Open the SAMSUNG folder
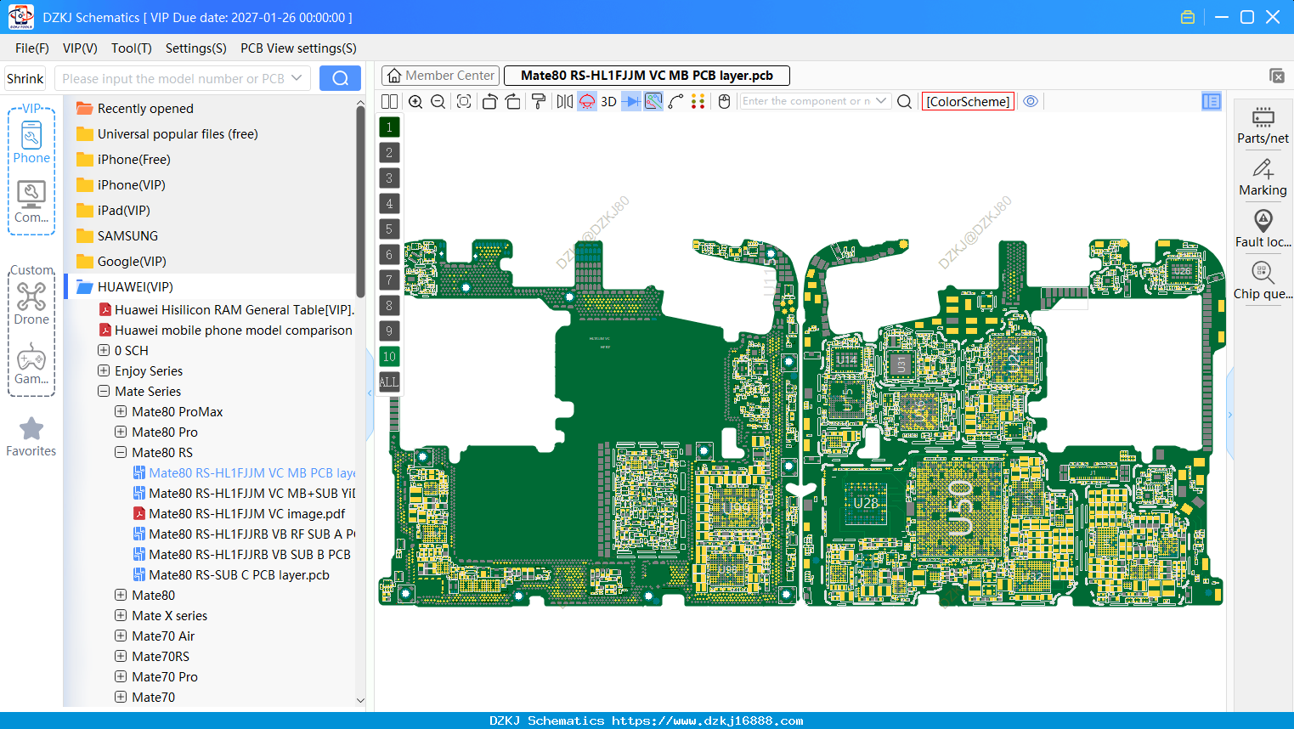Viewport: 1294px width, 729px height. [x=117, y=235]
